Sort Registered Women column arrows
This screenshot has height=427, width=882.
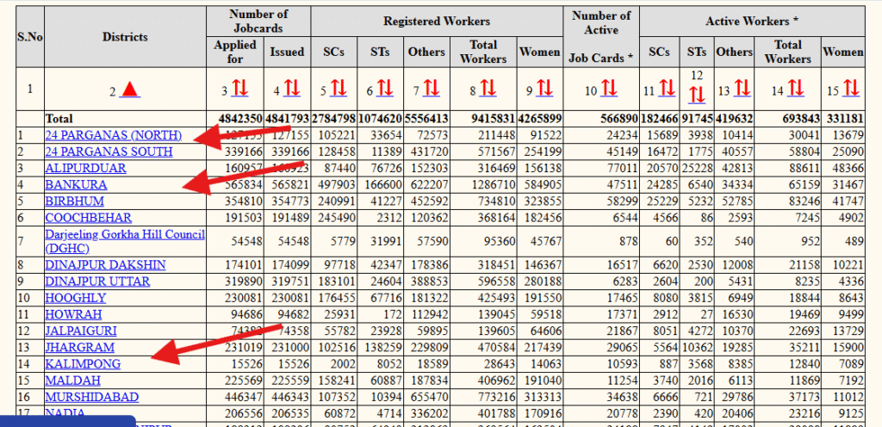(x=545, y=89)
